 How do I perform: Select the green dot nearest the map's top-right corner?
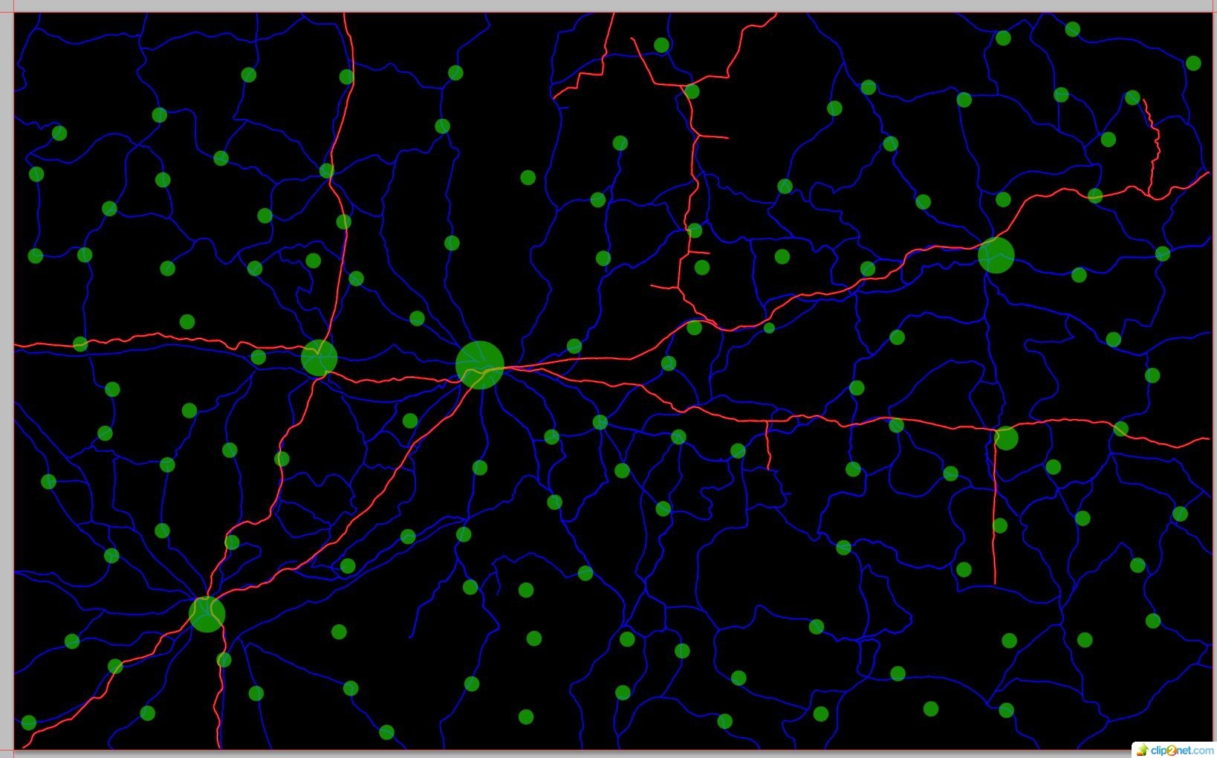point(1193,63)
